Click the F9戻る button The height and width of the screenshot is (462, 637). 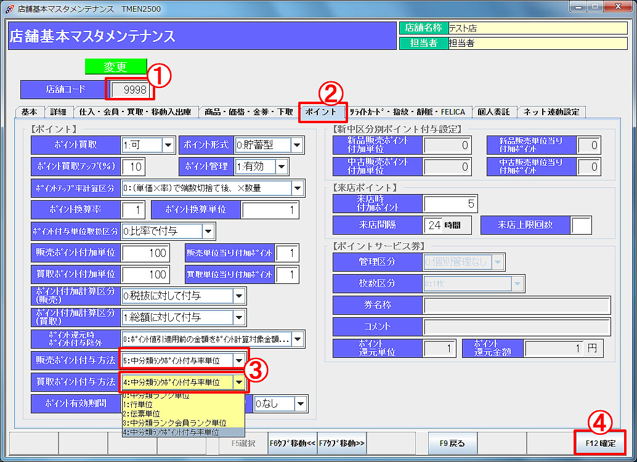pos(452,443)
